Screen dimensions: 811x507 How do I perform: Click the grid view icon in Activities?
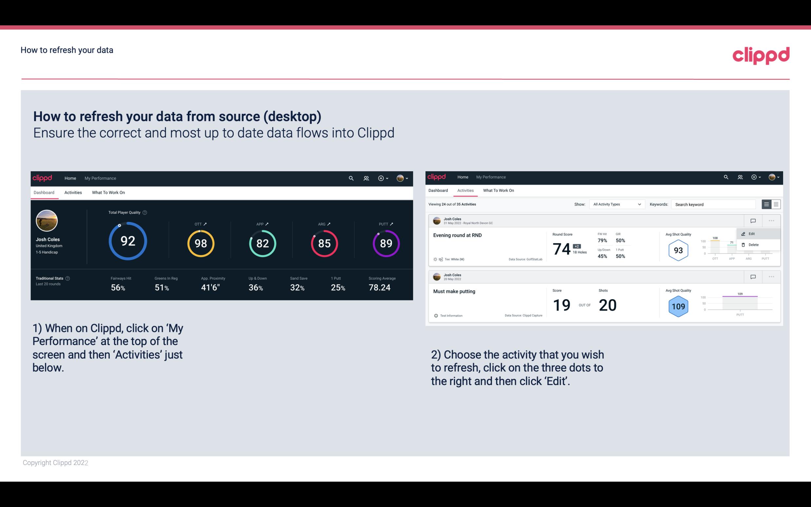pos(776,204)
